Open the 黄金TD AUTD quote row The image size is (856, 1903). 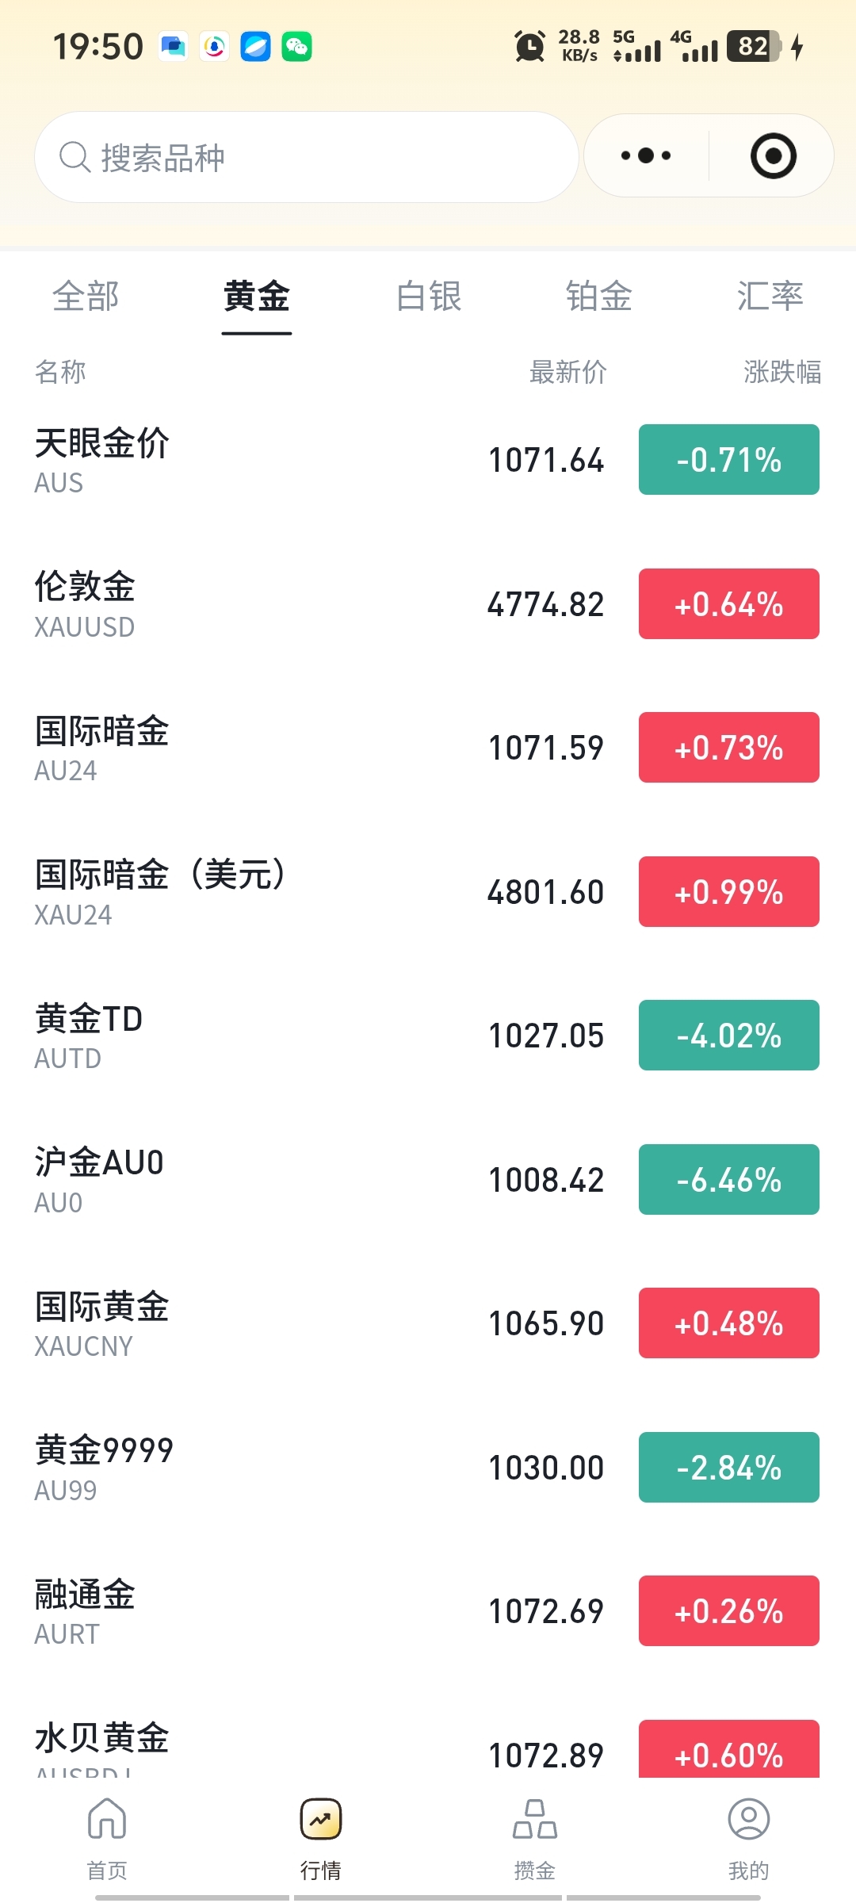click(317, 1036)
